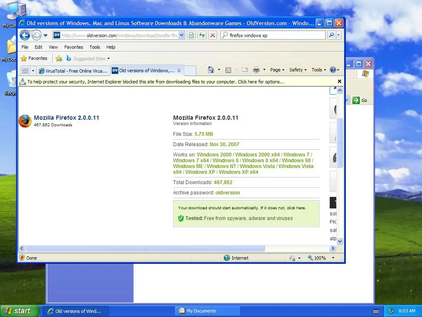Click the RSS feeds icon
This screenshot has width=422, height=317.
(x=228, y=70)
